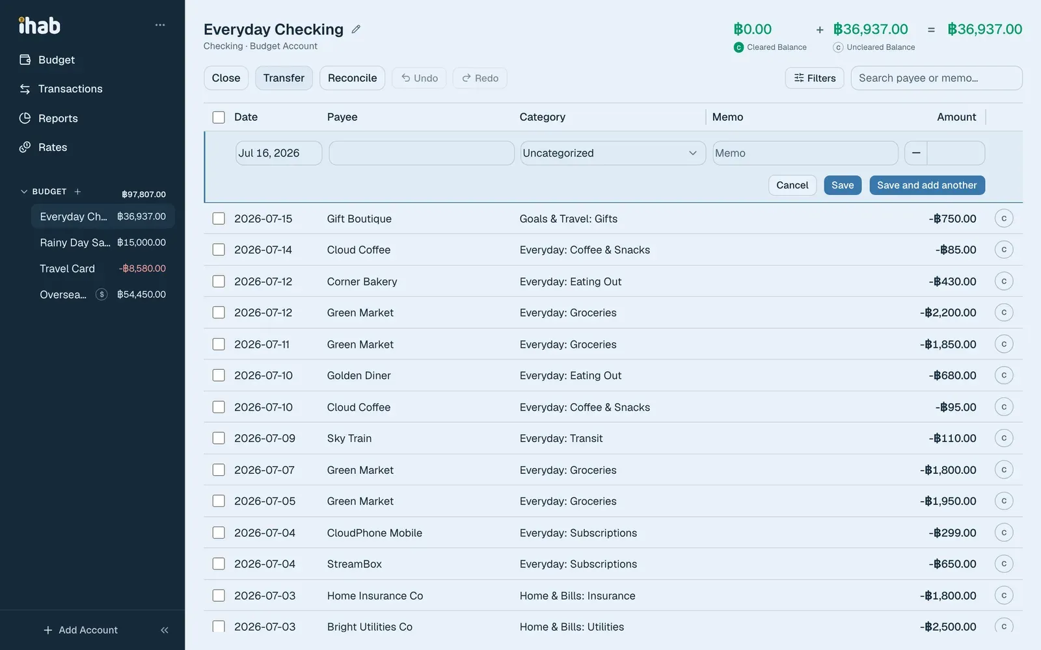Check the Corner Bakery row checkbox

pyautogui.click(x=219, y=281)
